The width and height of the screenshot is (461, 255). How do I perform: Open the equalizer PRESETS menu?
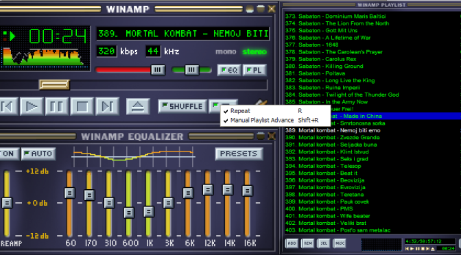239,154
